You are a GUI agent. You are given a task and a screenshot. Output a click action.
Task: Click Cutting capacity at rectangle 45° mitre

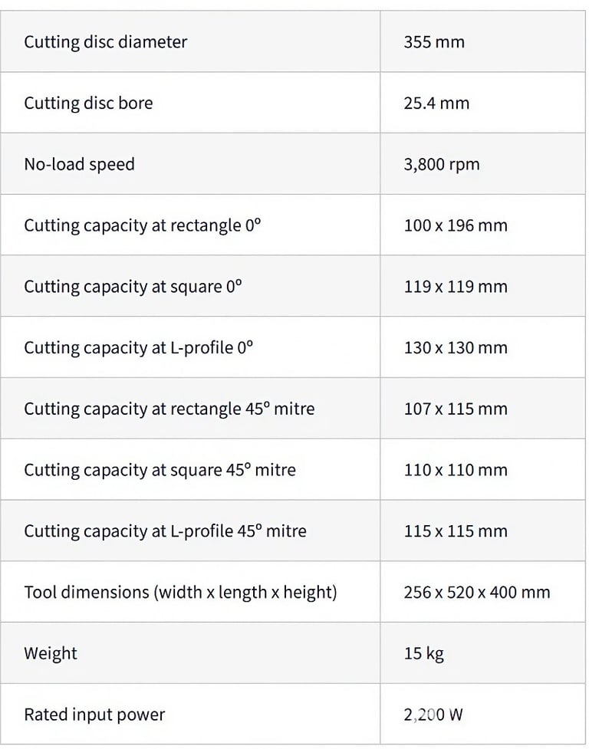click(x=169, y=409)
